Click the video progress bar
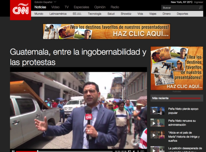Screen dimensions: 206x152 [64, 151]
